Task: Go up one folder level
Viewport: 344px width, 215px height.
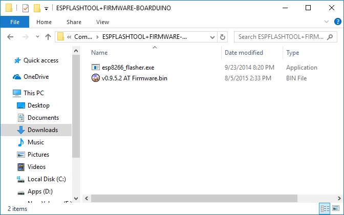Action: tap(48, 37)
